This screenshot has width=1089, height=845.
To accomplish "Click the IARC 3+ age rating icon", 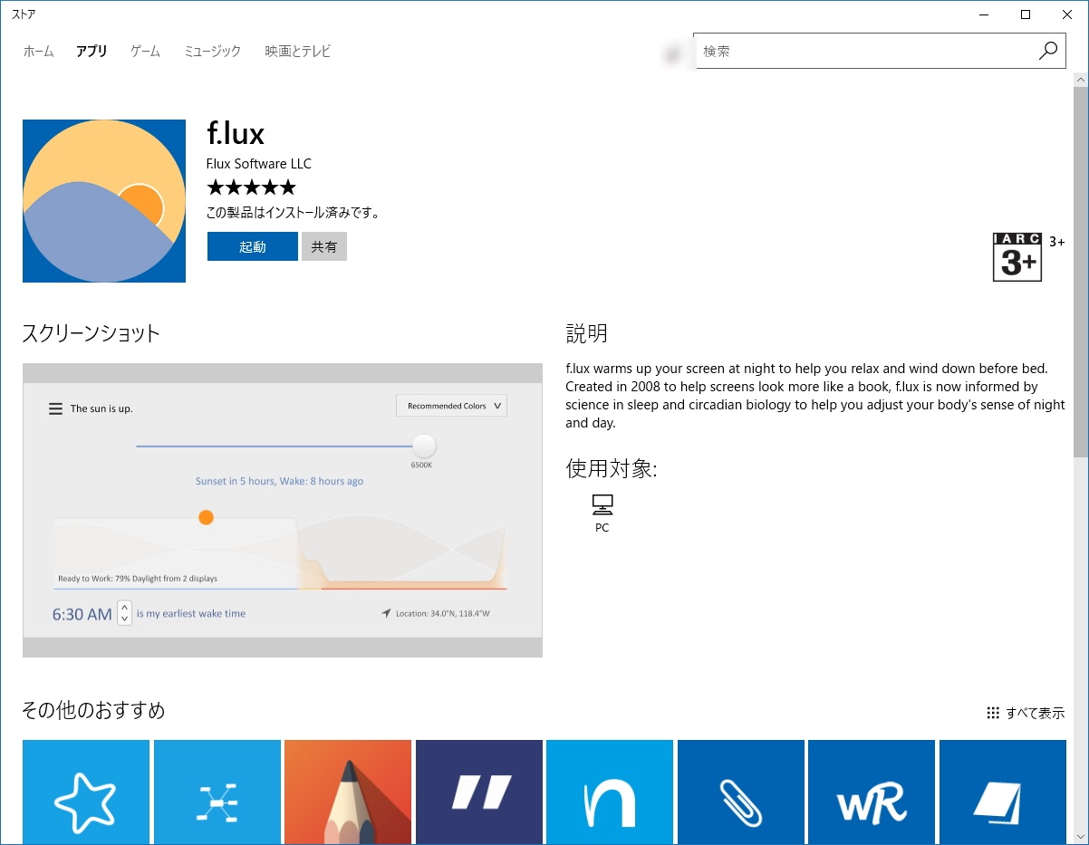I will point(1017,256).
